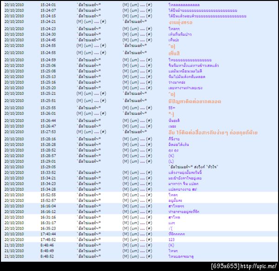Select the 15:24:01 timestamp cell

(x=48, y=5)
